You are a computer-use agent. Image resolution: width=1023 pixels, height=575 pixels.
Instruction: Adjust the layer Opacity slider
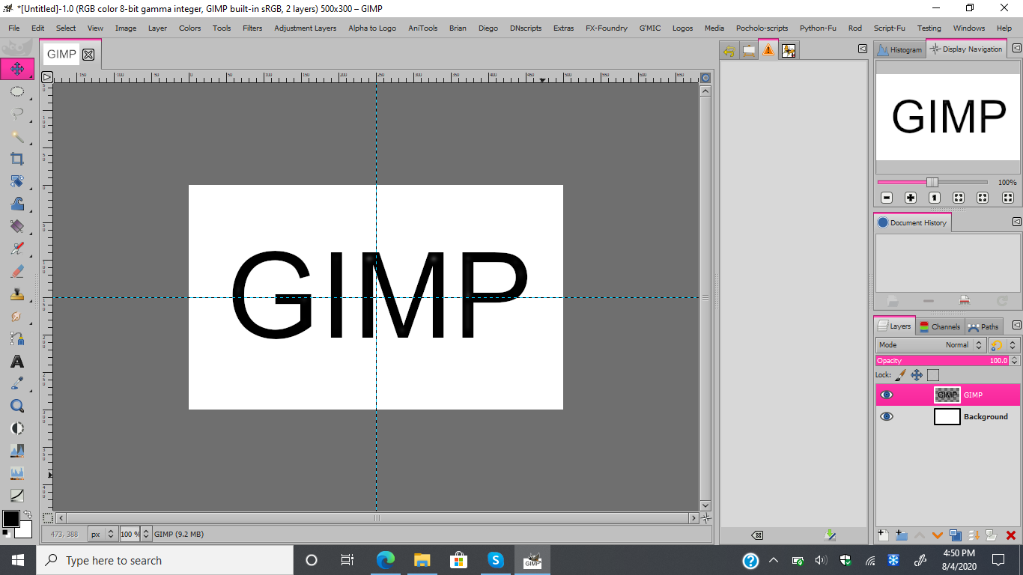(x=941, y=361)
